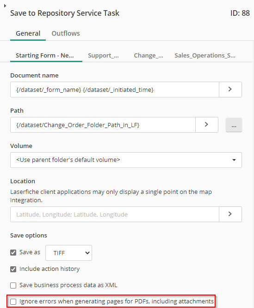254x308 pixels.
Task: Click the collapse triangle at top left
Action: tap(5, 6)
